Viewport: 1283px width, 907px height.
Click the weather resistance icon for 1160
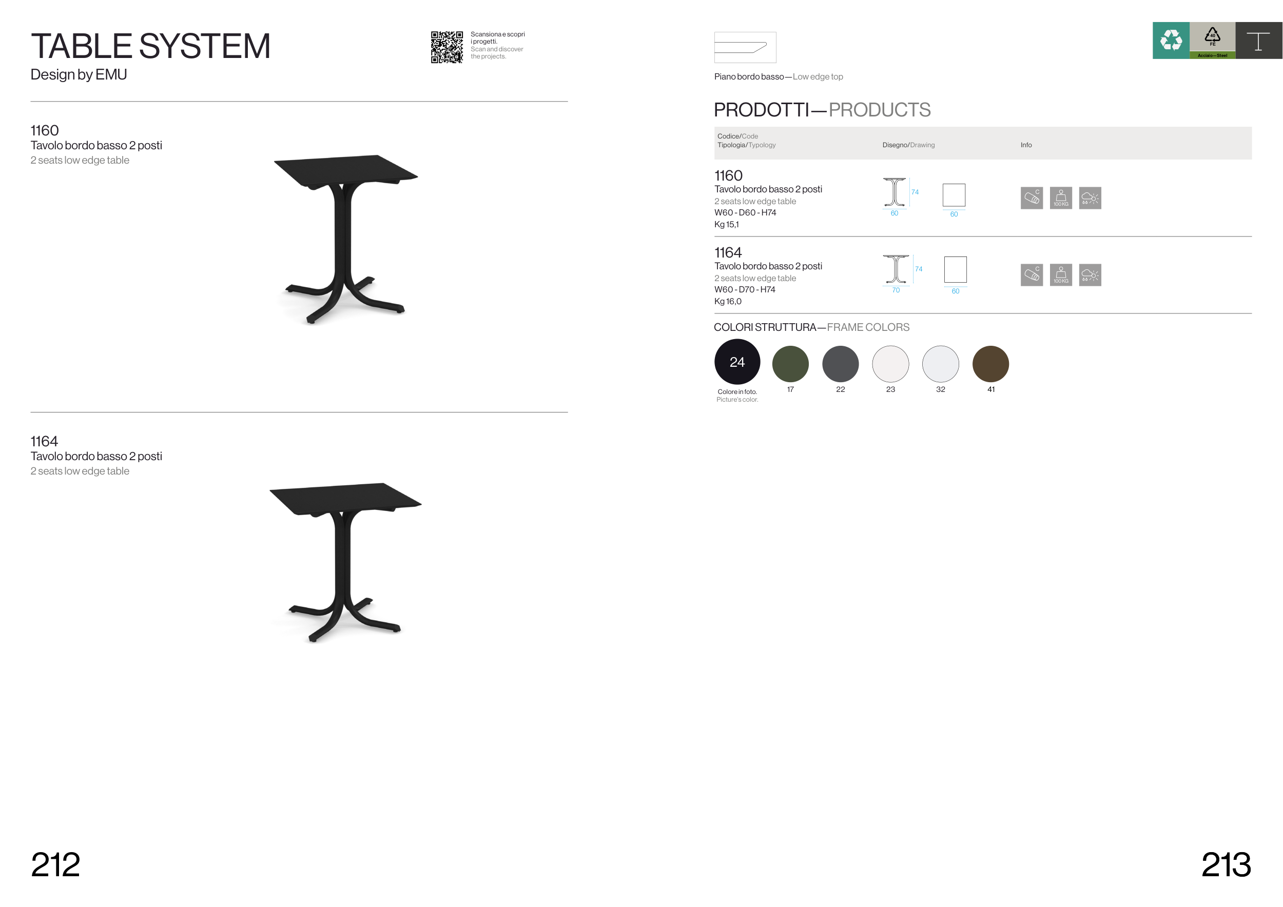(1090, 198)
